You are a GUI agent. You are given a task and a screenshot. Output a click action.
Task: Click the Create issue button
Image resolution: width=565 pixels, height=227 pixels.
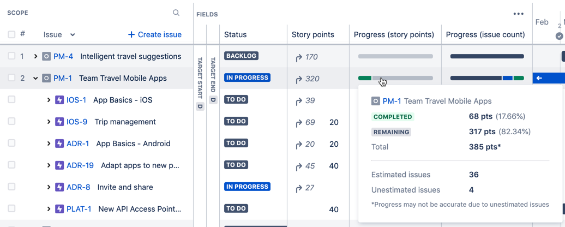(155, 34)
